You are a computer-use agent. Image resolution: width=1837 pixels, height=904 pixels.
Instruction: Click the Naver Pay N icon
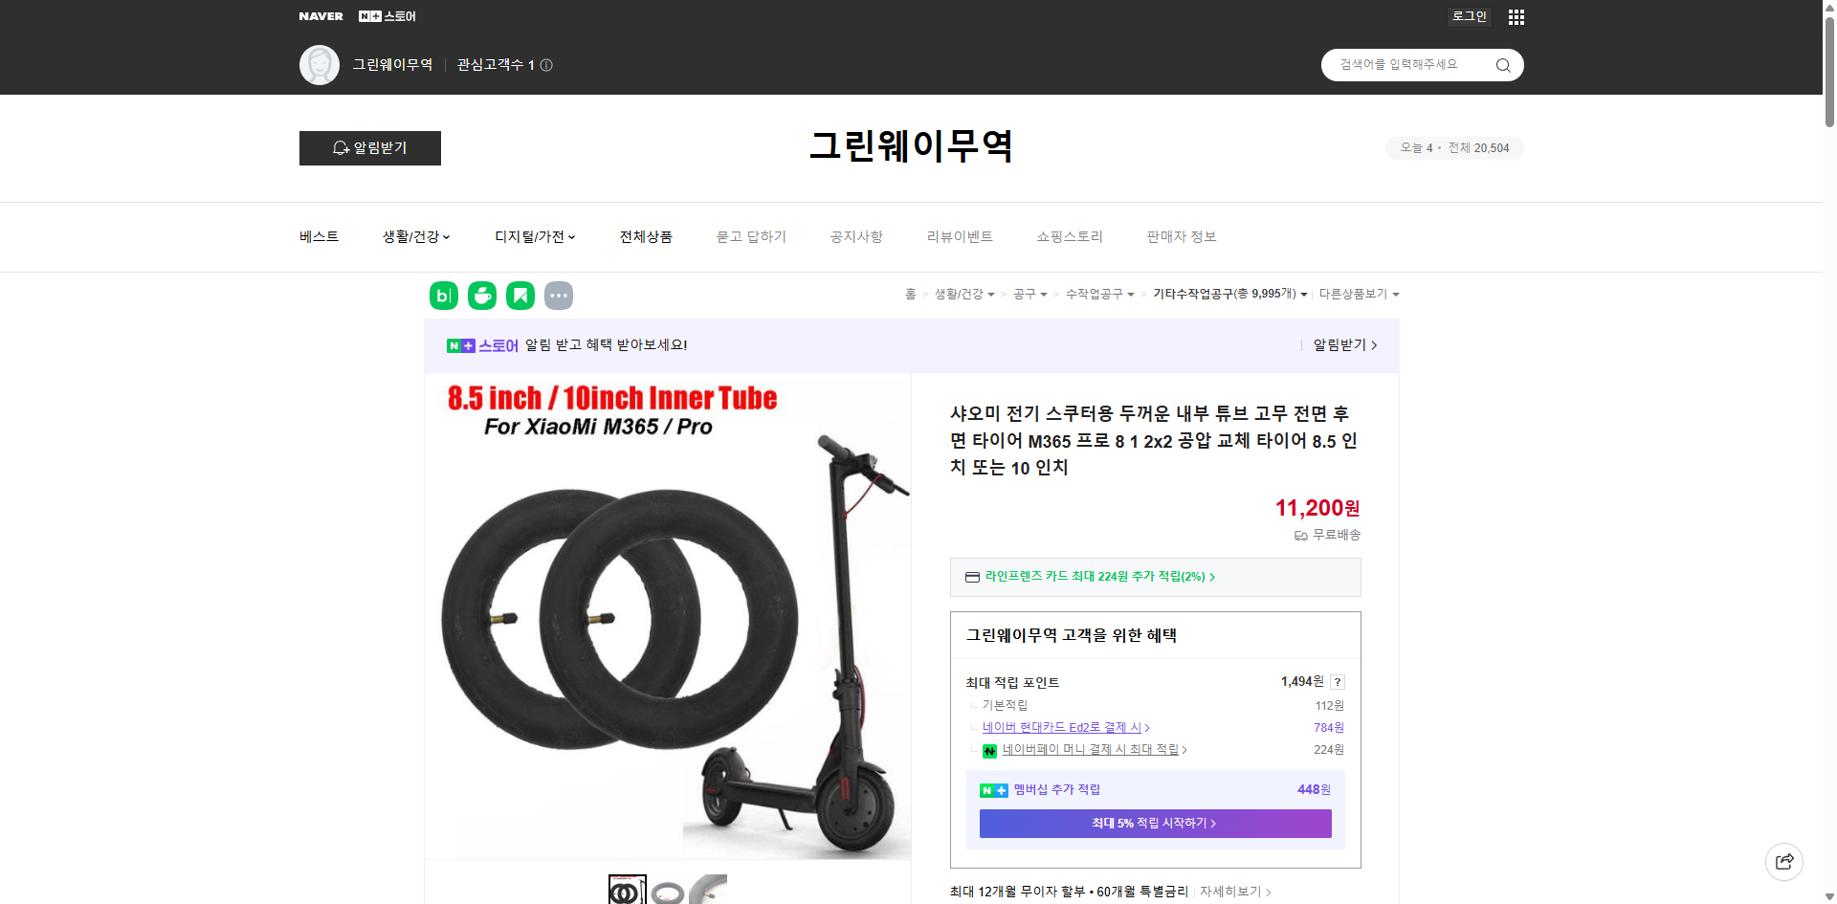point(990,750)
